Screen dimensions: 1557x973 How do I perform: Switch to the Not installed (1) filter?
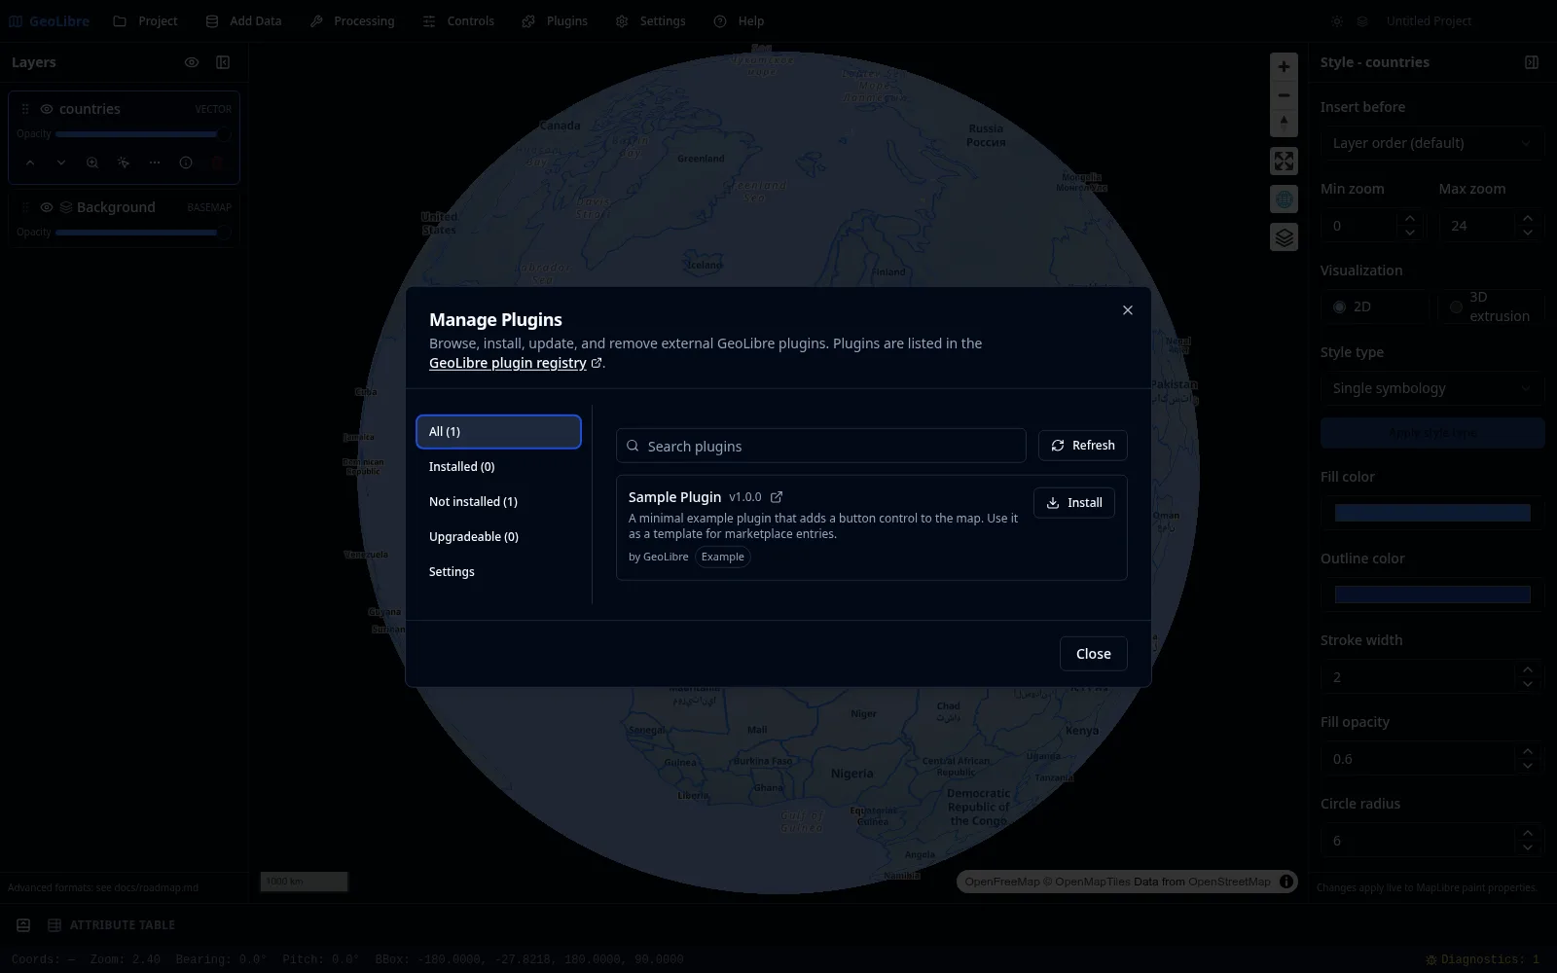tap(498, 502)
